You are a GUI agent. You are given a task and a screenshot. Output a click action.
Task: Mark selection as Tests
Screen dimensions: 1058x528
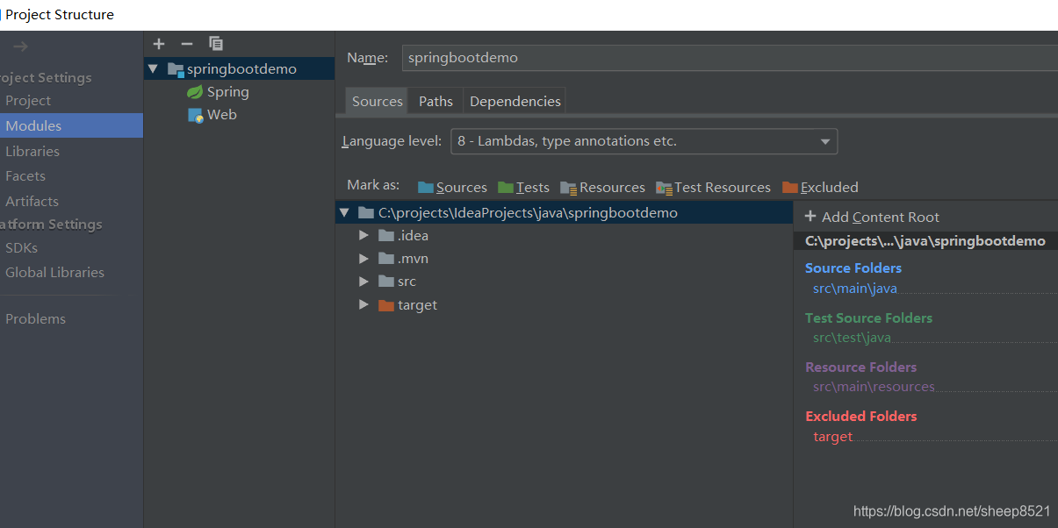[523, 187]
